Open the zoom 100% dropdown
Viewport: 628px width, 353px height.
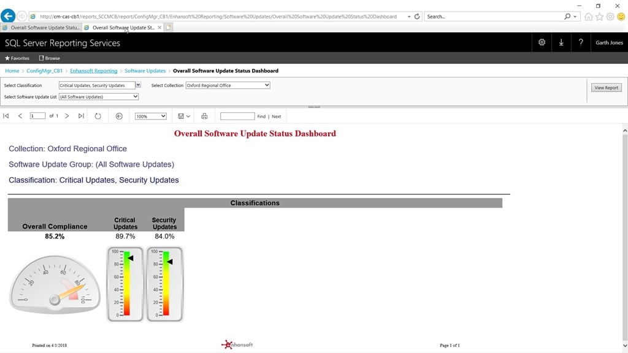pyautogui.click(x=151, y=116)
